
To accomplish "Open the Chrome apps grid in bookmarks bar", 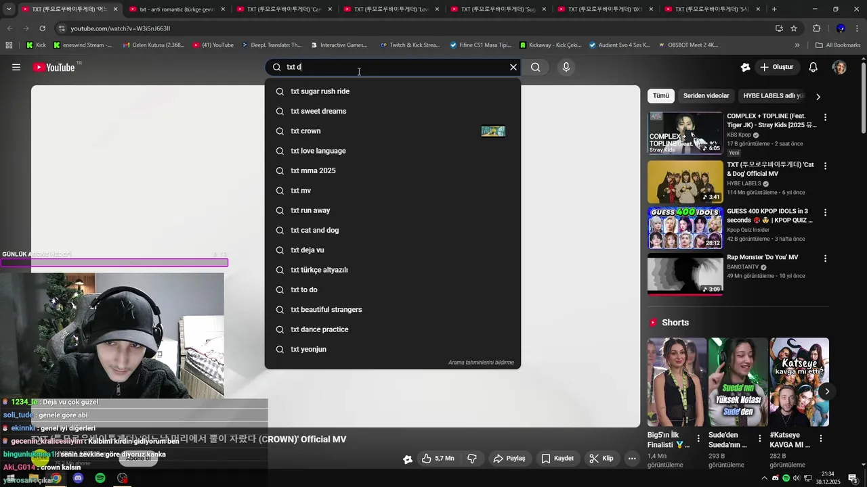I will click(9, 45).
